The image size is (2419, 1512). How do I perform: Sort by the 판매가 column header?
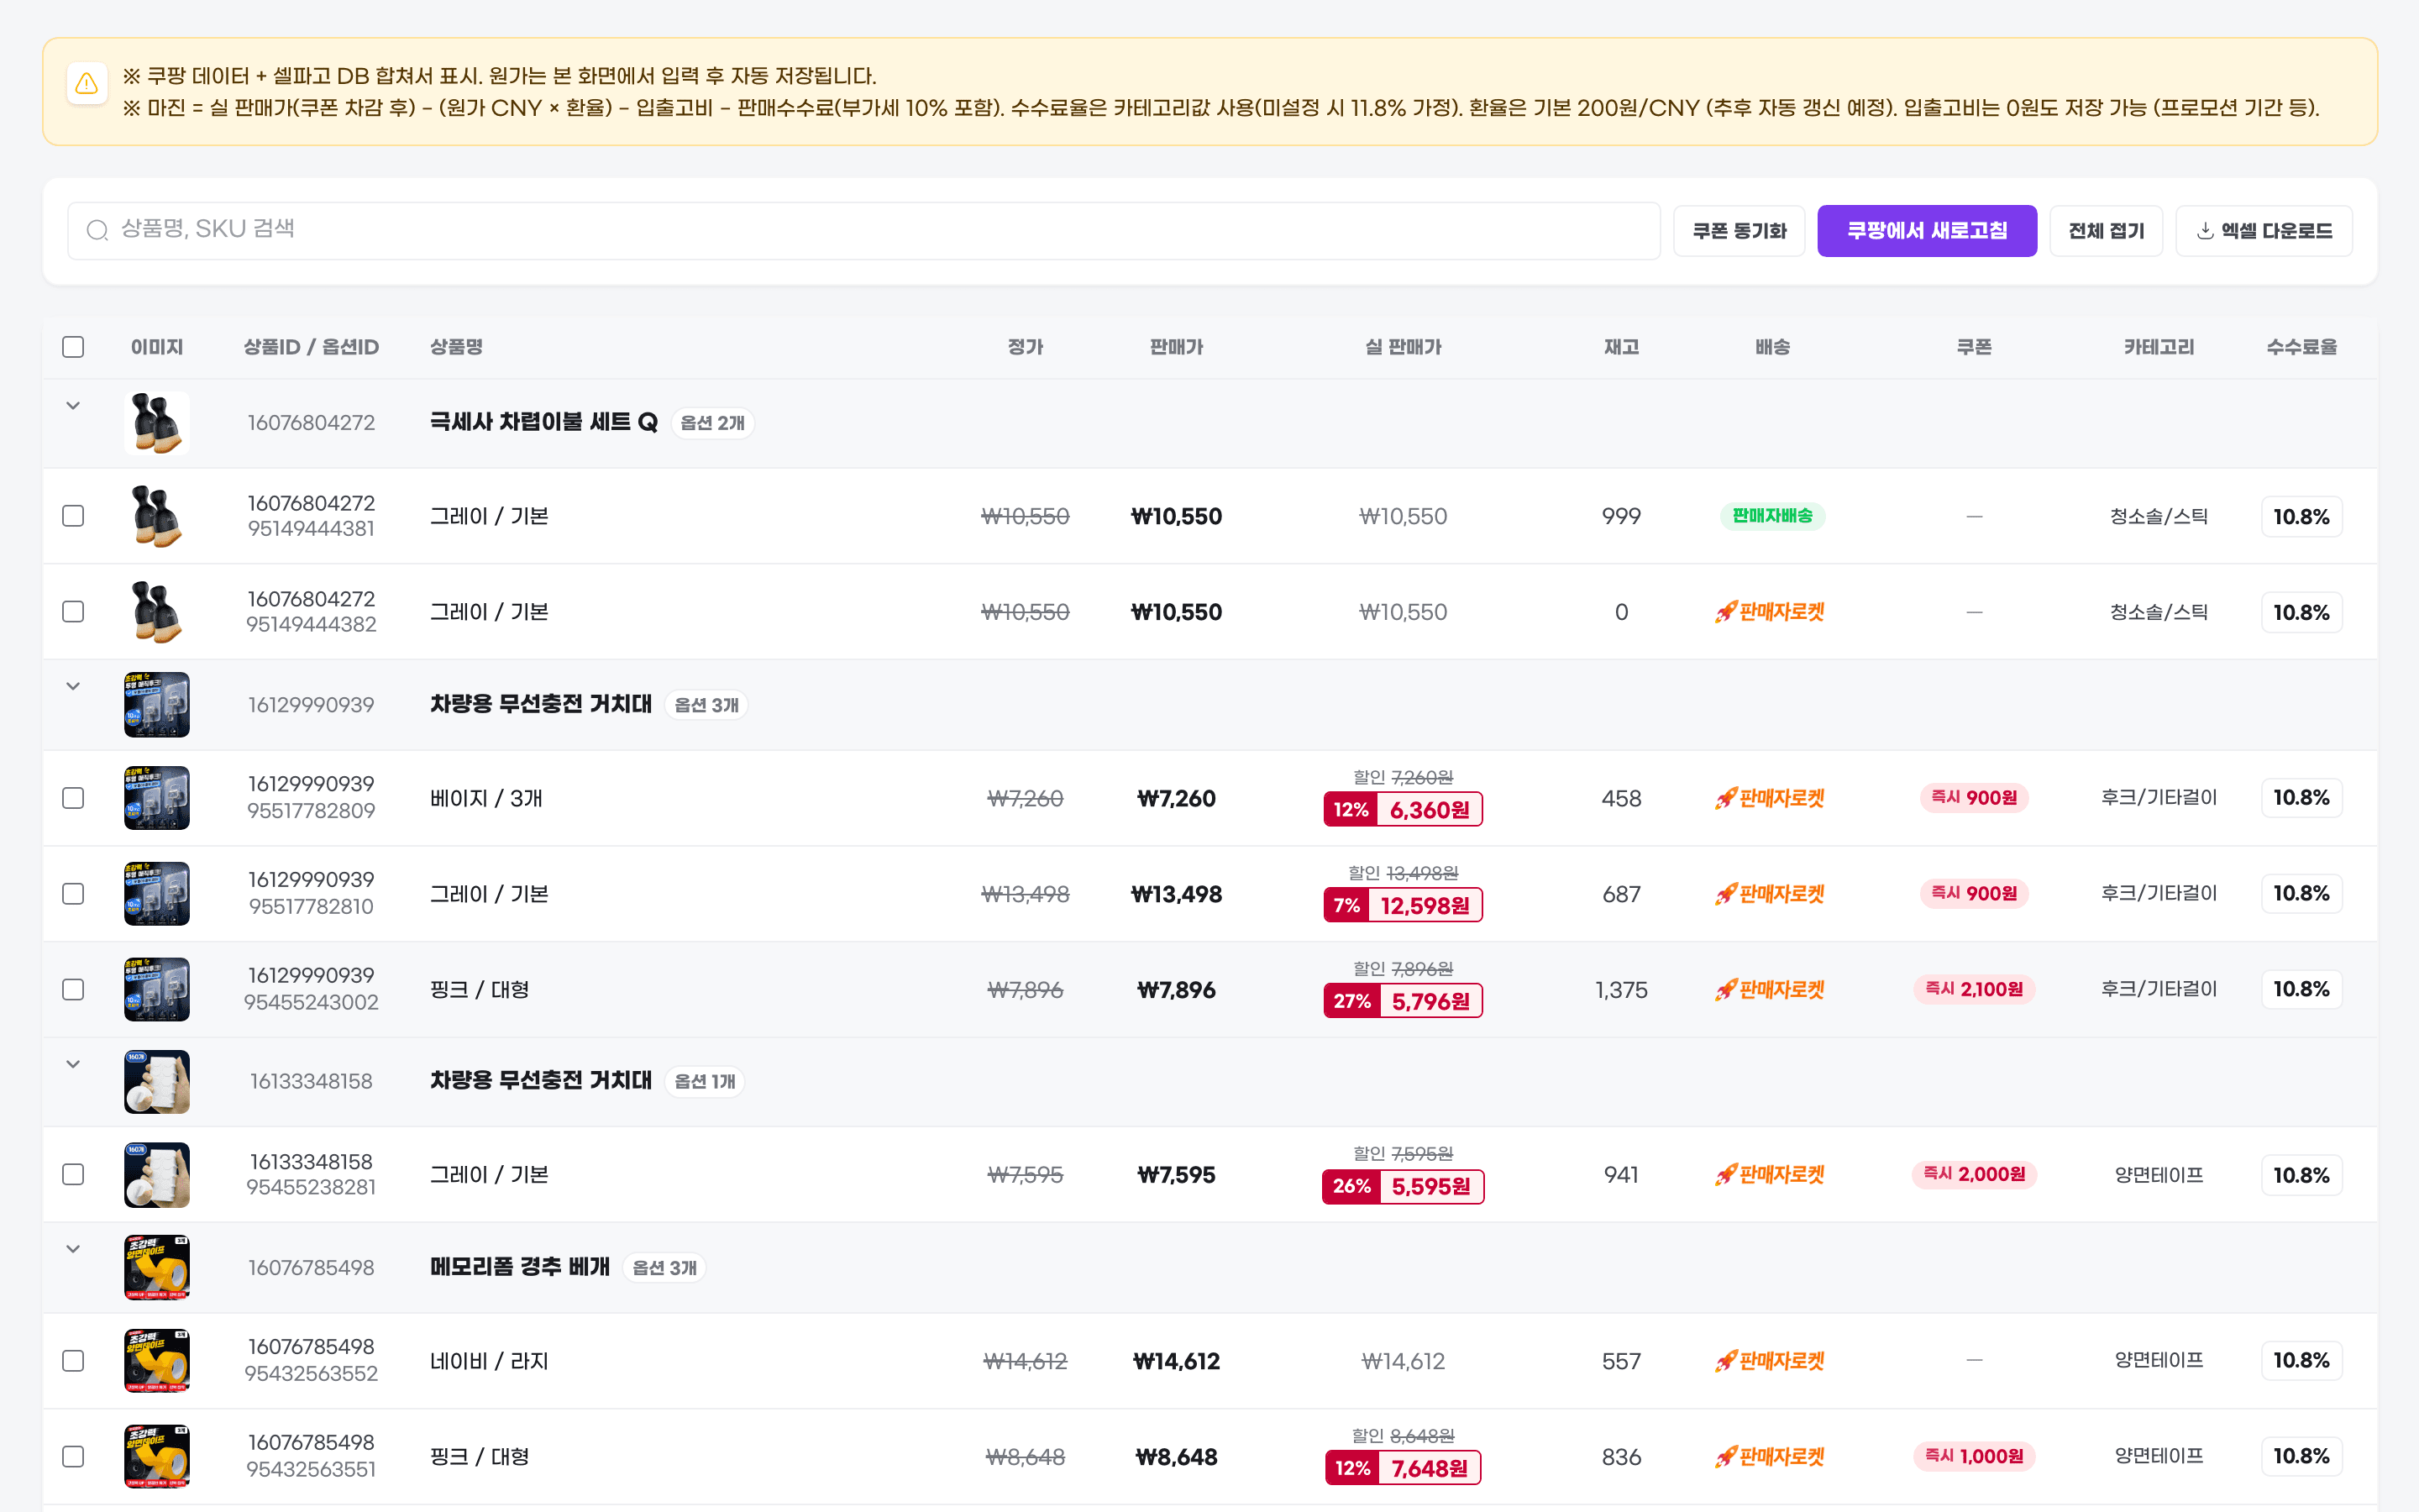(1176, 347)
